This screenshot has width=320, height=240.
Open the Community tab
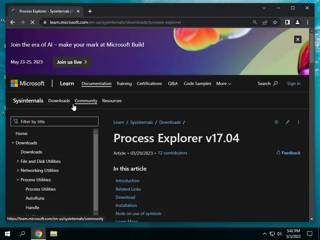click(86, 101)
